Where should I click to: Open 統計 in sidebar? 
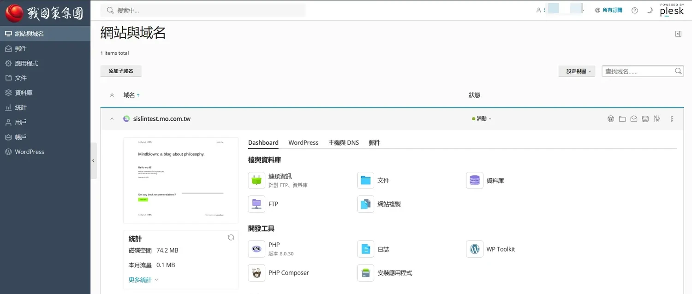45,107
